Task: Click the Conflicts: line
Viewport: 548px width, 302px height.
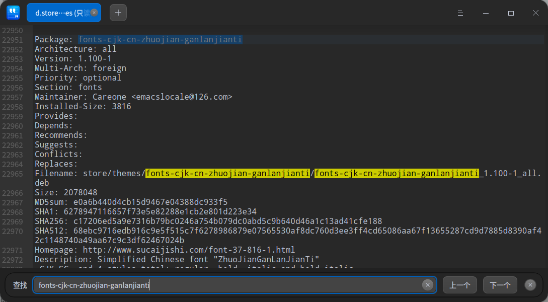Action: pos(59,154)
